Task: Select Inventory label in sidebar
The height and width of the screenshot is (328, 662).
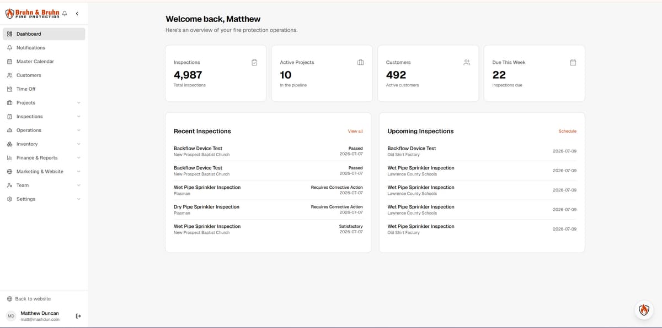Action: (x=27, y=144)
